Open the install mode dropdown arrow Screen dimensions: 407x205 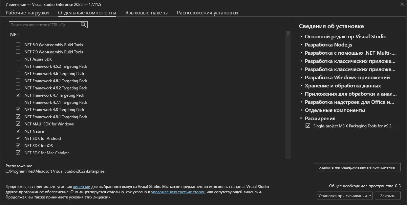[371, 196]
